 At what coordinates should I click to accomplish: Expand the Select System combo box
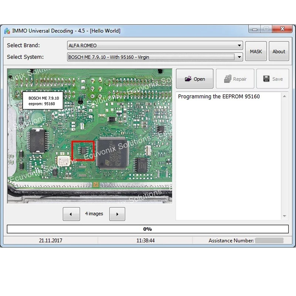click(155, 57)
